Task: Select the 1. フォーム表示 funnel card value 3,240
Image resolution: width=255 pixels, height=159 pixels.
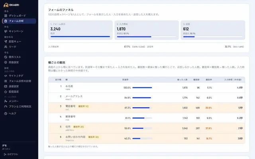Action: (x=55, y=29)
